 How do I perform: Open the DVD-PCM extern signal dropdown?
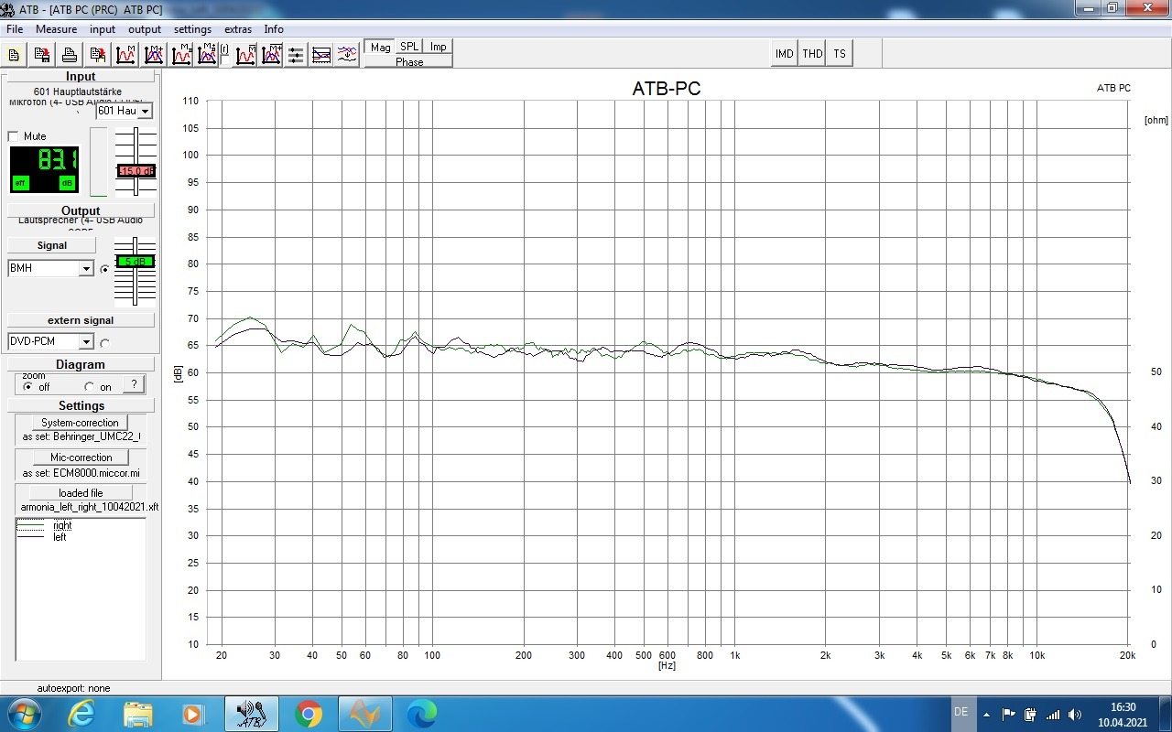[86, 341]
